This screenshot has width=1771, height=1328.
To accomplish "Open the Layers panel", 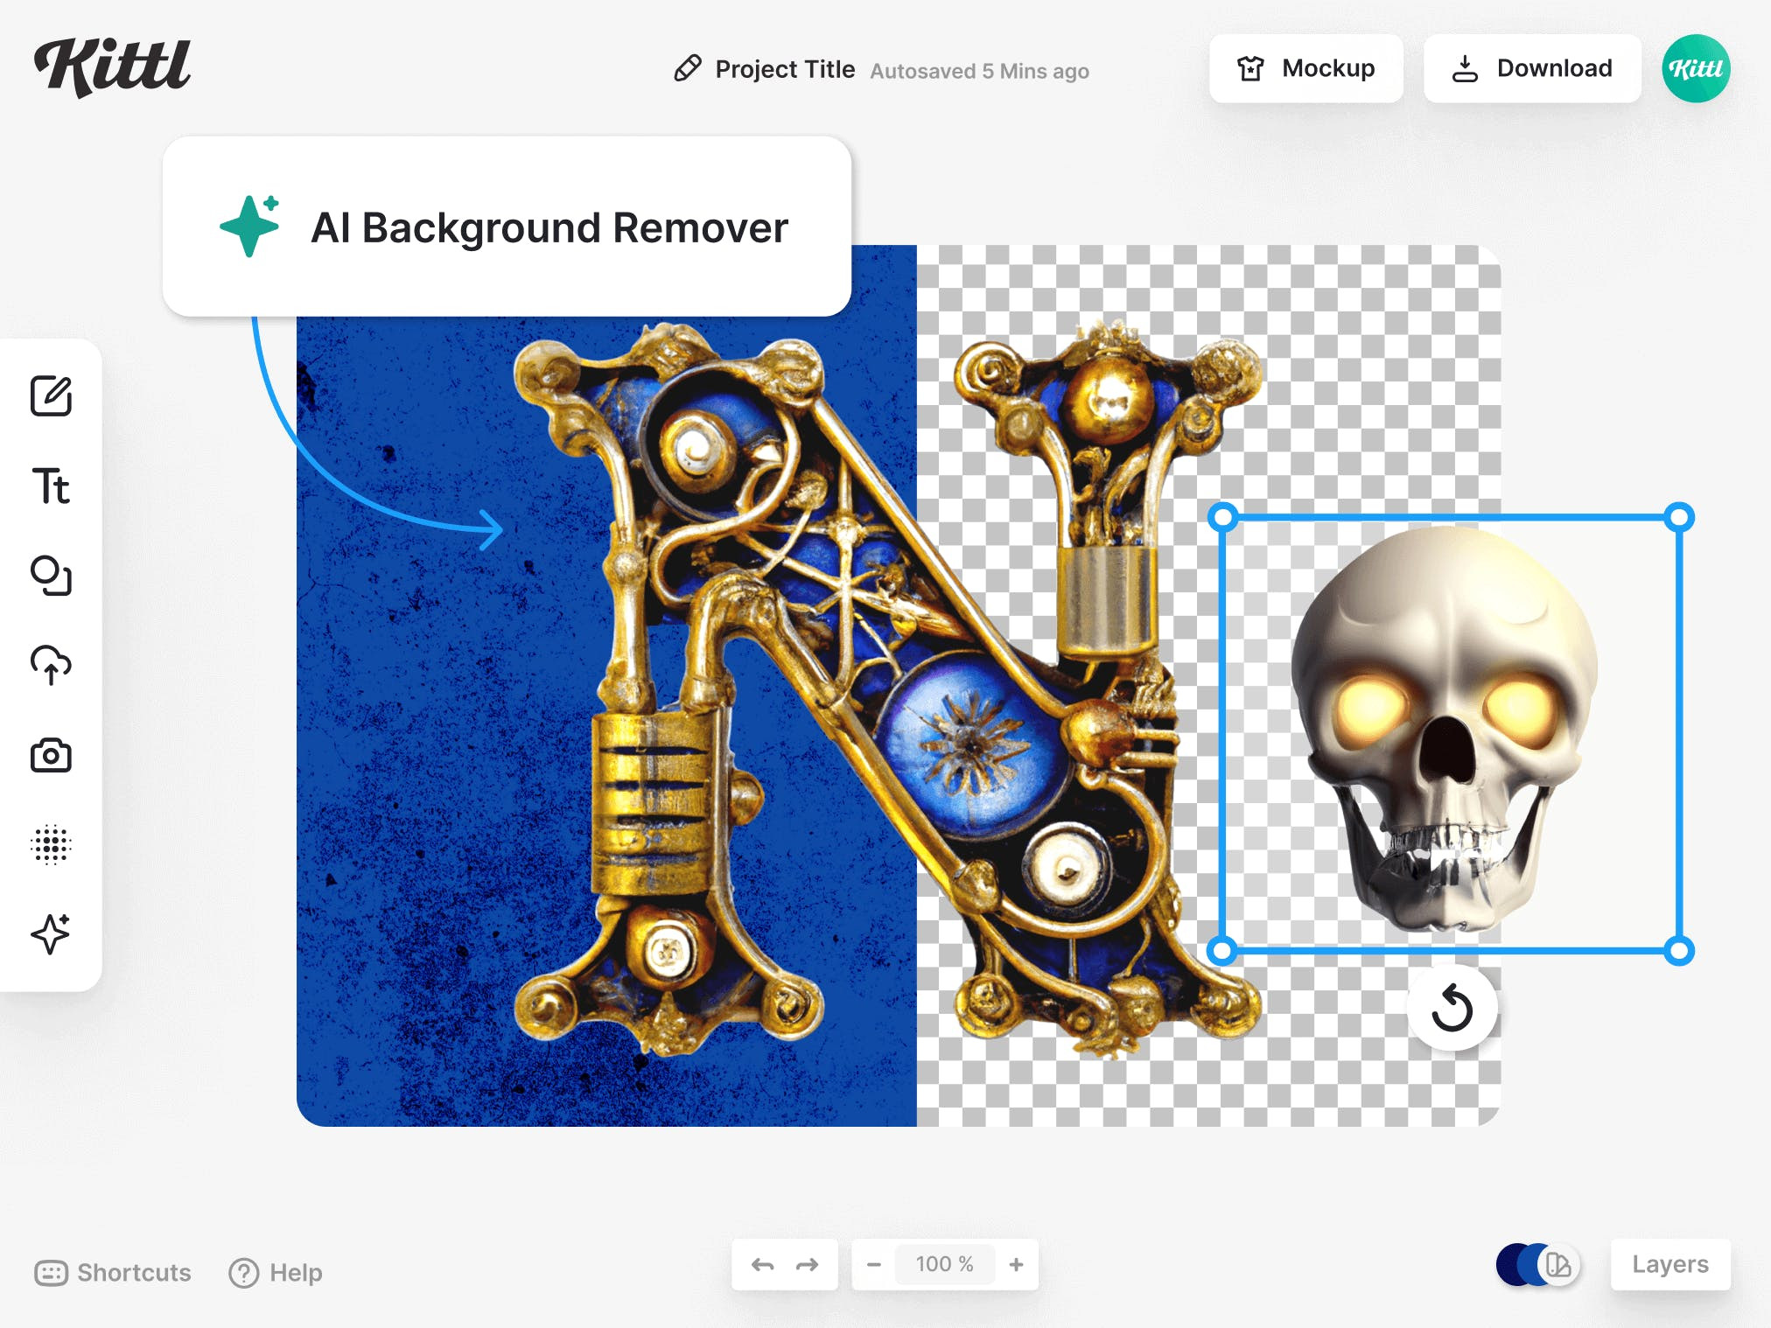I will point(1669,1264).
